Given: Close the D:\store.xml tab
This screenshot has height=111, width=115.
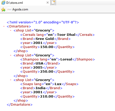Looking at the screenshot, I should [x=48, y=3].
